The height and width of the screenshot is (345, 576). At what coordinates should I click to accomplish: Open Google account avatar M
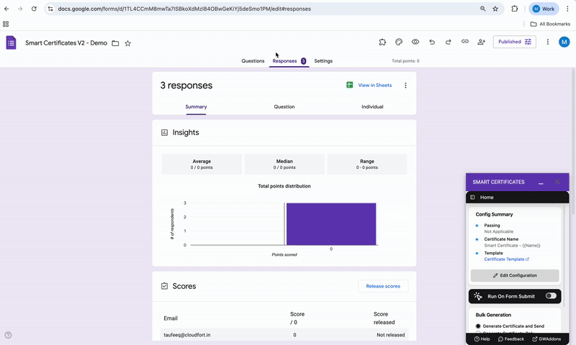(x=564, y=42)
